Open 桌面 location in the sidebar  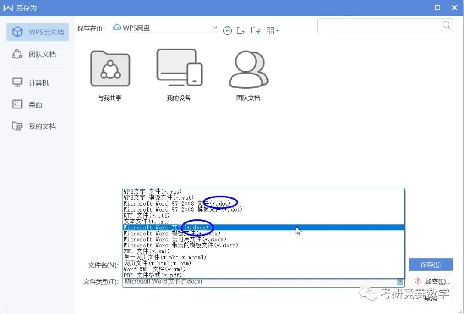point(27,104)
